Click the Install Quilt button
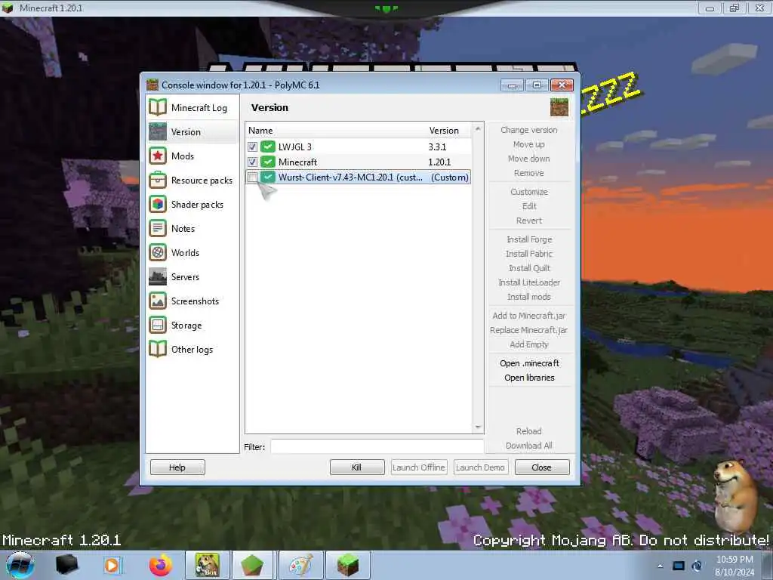The height and width of the screenshot is (580, 773). (x=529, y=268)
